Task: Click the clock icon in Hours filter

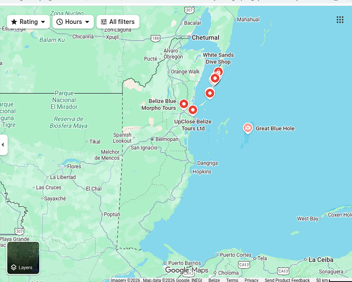Action: coord(59,22)
